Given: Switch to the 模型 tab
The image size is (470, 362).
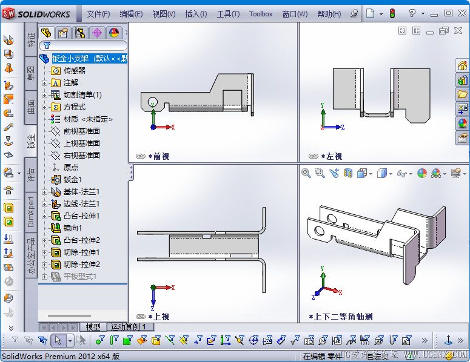Looking at the screenshot, I should coord(93,327).
